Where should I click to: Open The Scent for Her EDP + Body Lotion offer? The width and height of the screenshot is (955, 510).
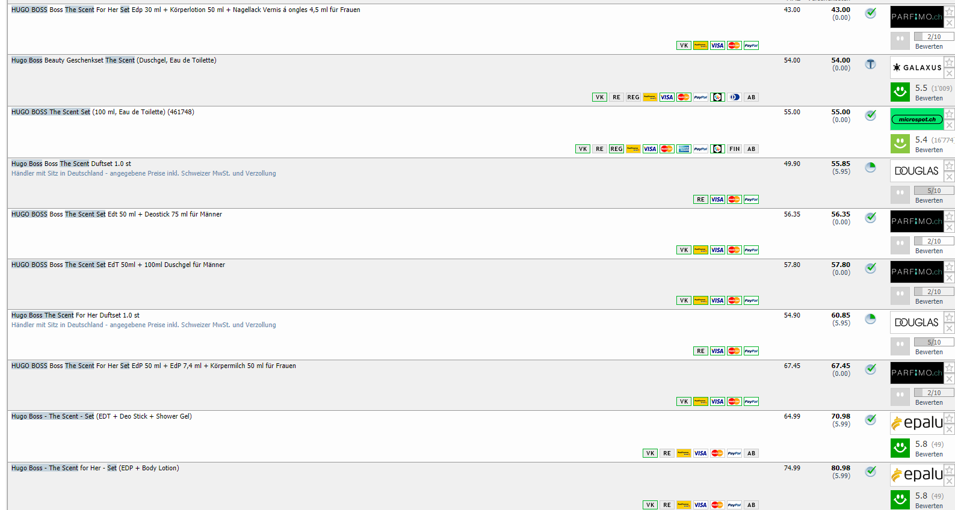tap(95, 468)
